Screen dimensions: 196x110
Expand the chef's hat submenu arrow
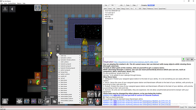80,56
